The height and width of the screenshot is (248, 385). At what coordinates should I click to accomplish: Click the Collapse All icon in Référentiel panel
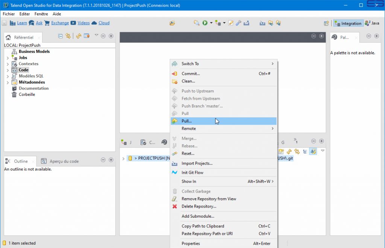pos(61,36)
